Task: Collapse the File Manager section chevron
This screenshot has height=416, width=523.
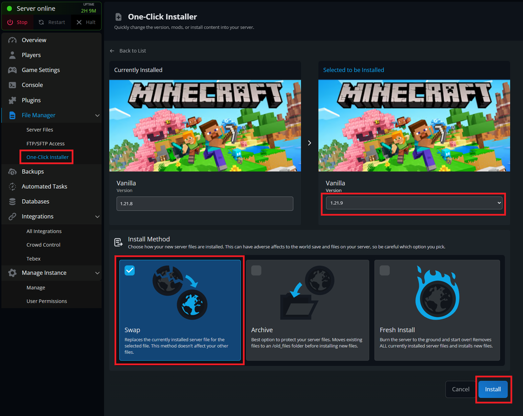Action: [97, 115]
